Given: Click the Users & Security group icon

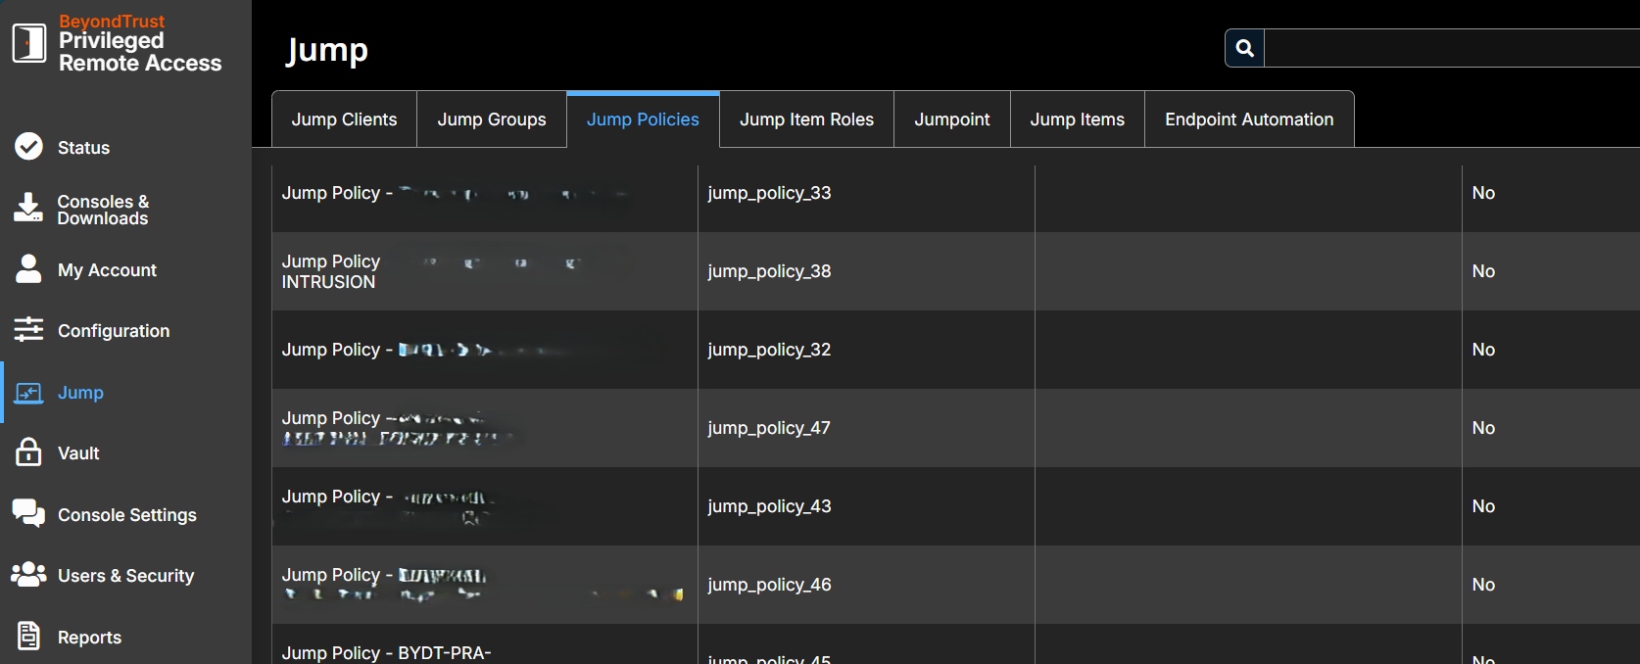Looking at the screenshot, I should [x=28, y=575].
